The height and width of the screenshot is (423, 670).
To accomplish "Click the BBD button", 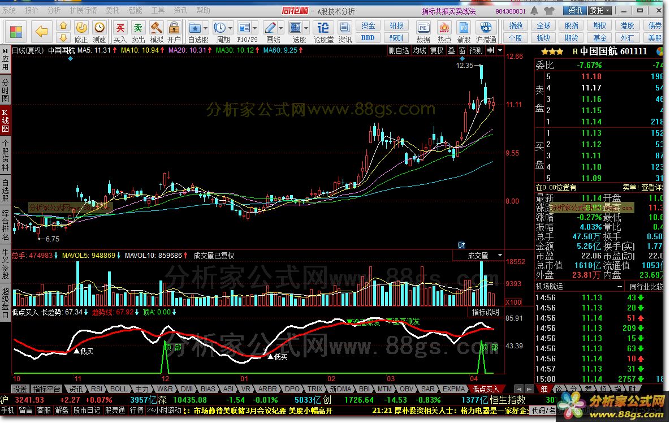I will (368, 37).
